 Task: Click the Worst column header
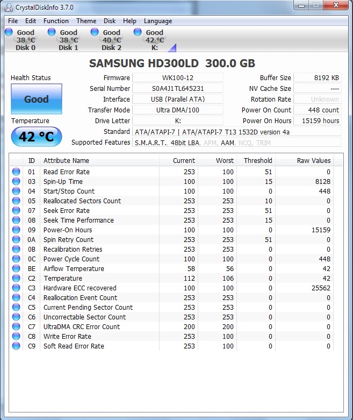pos(217,160)
